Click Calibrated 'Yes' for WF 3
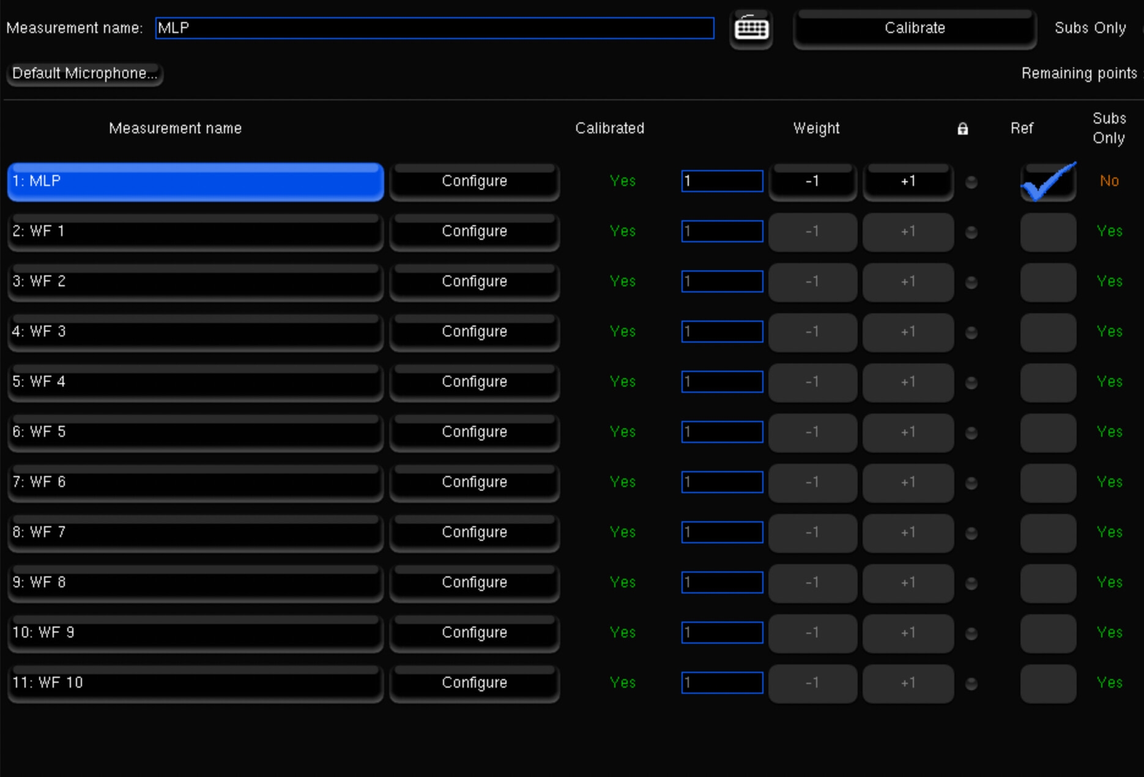This screenshot has height=777, width=1144. coord(622,332)
